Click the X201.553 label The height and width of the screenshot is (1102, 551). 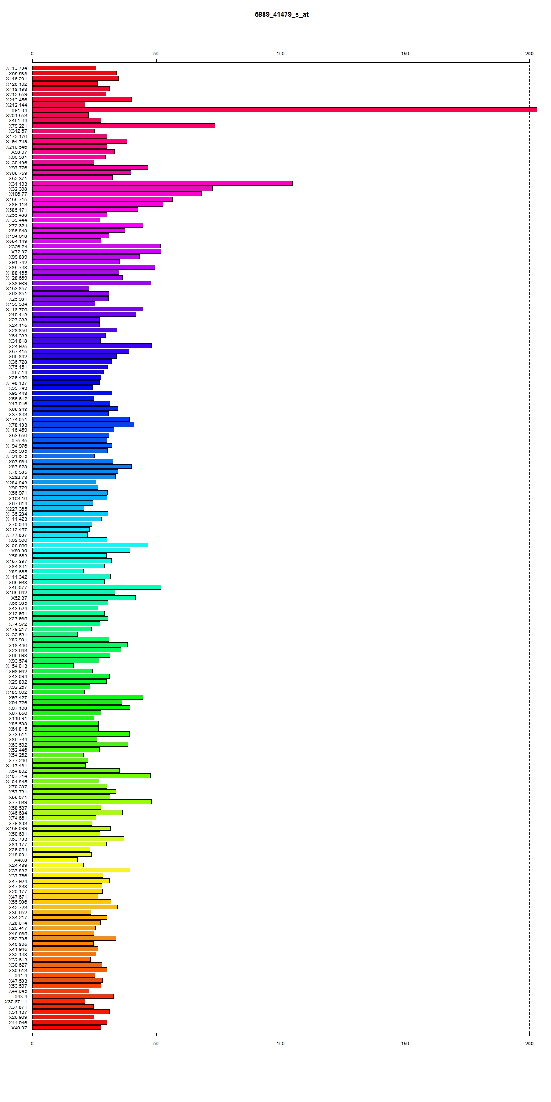17,115
